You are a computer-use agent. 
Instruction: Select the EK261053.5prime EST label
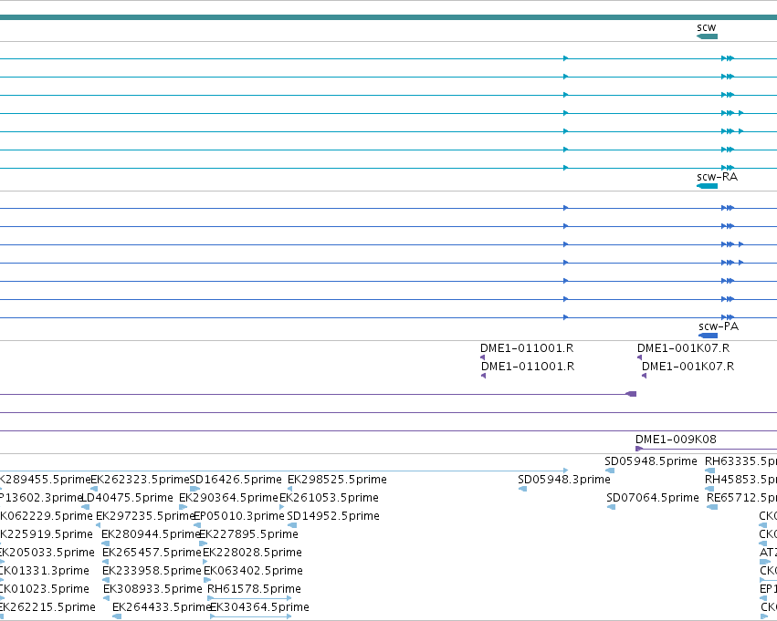click(x=329, y=497)
